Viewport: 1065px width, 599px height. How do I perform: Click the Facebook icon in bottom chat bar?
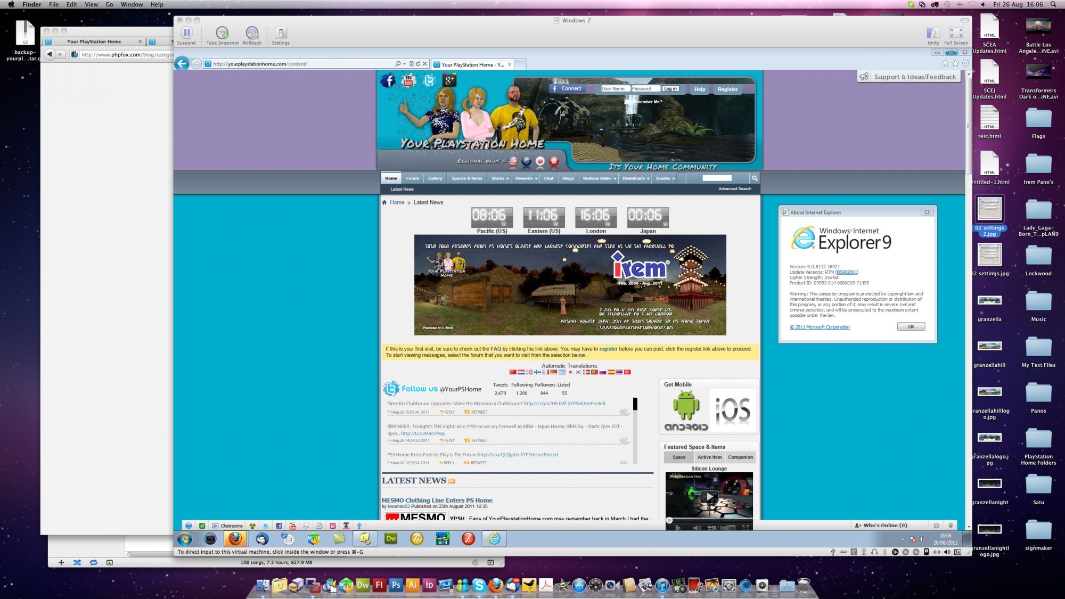(x=279, y=526)
